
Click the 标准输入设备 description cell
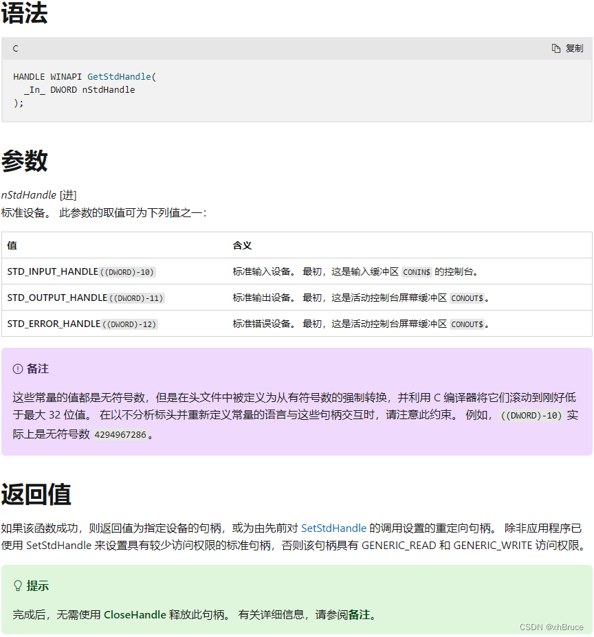click(x=410, y=271)
